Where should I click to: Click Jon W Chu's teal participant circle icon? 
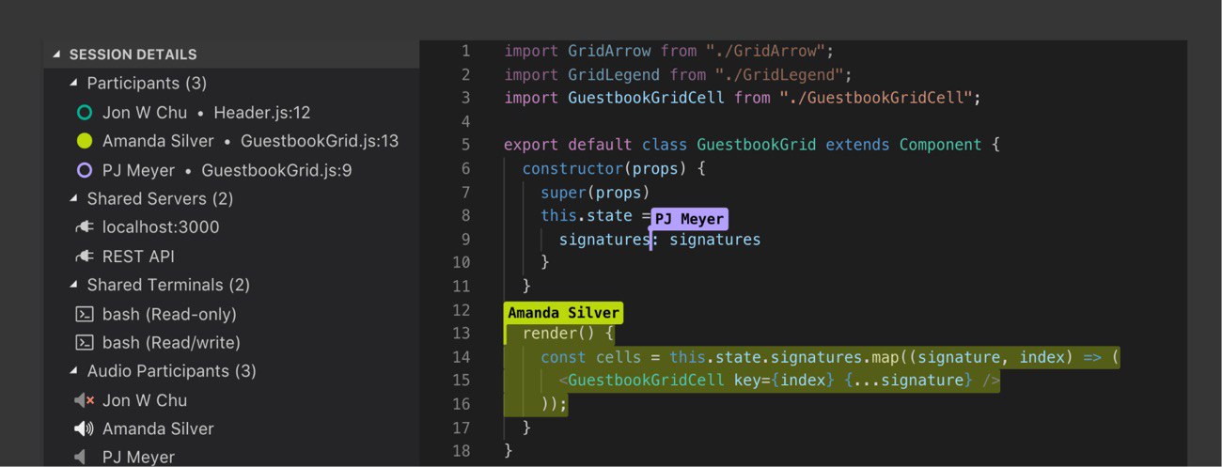tap(85, 113)
